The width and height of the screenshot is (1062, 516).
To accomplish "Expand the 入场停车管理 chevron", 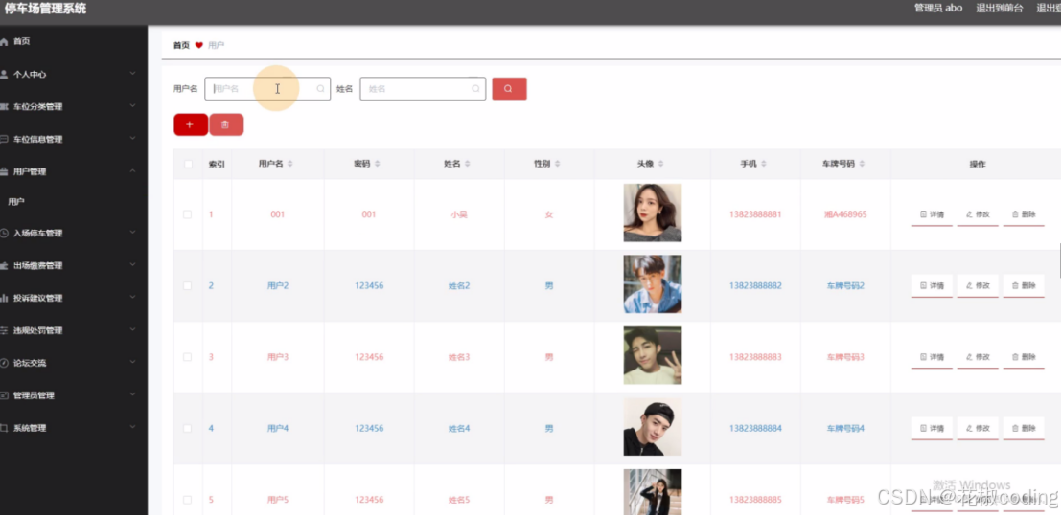I will (x=132, y=232).
